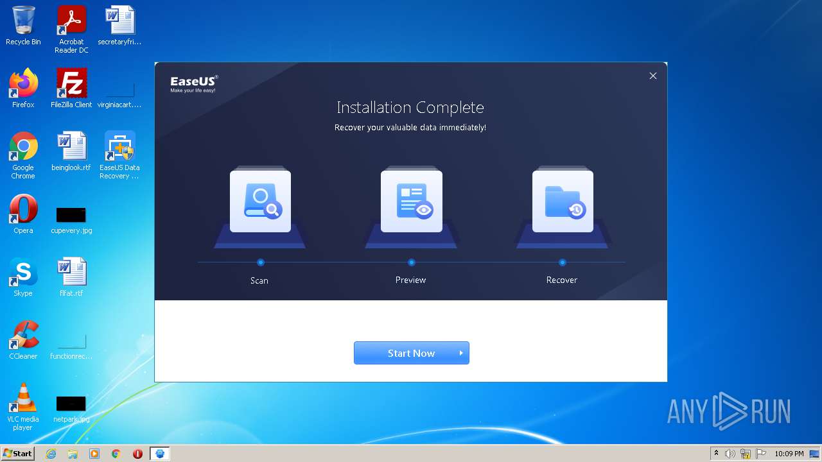Open Chrome from the taskbar
The image size is (822, 462).
point(116,454)
